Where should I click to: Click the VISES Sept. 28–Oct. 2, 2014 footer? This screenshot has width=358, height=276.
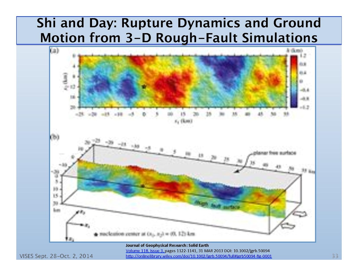click(55, 256)
